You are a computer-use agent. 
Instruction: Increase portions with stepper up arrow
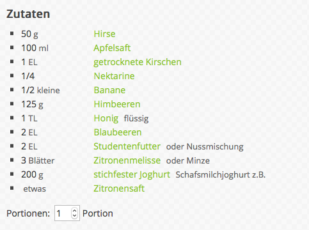[x=74, y=211]
